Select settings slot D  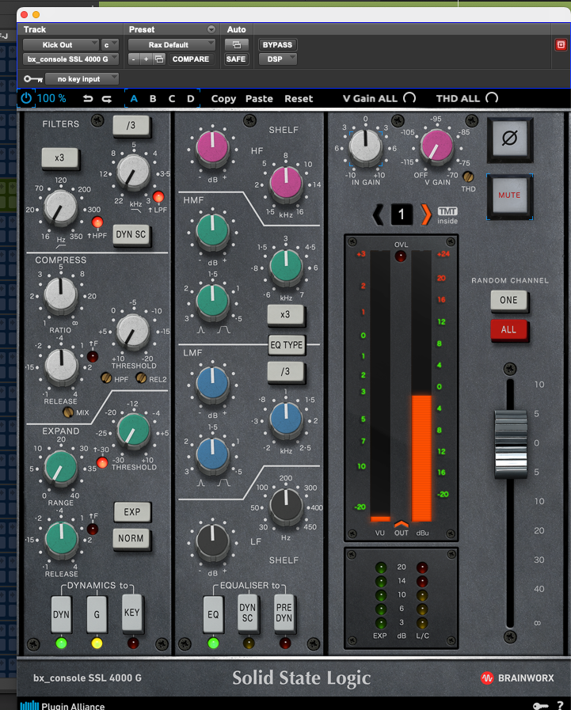[x=191, y=99]
